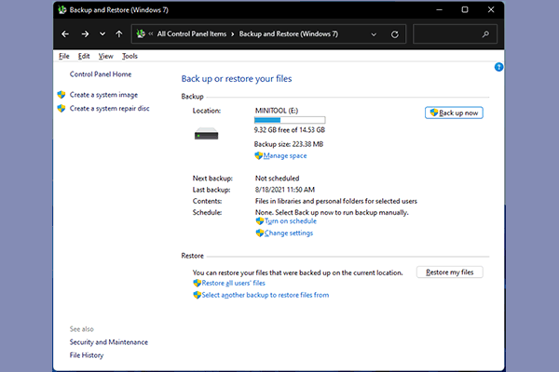Open the File menu

coord(63,56)
